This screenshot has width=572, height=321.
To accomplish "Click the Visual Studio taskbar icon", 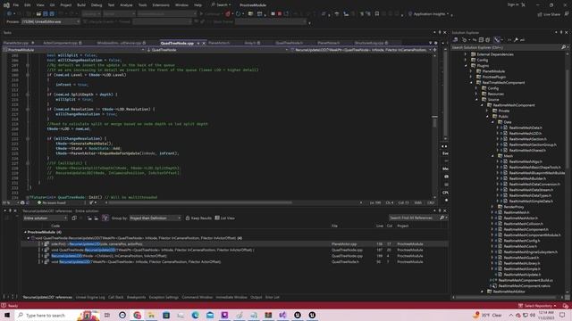I will tap(282, 315).
